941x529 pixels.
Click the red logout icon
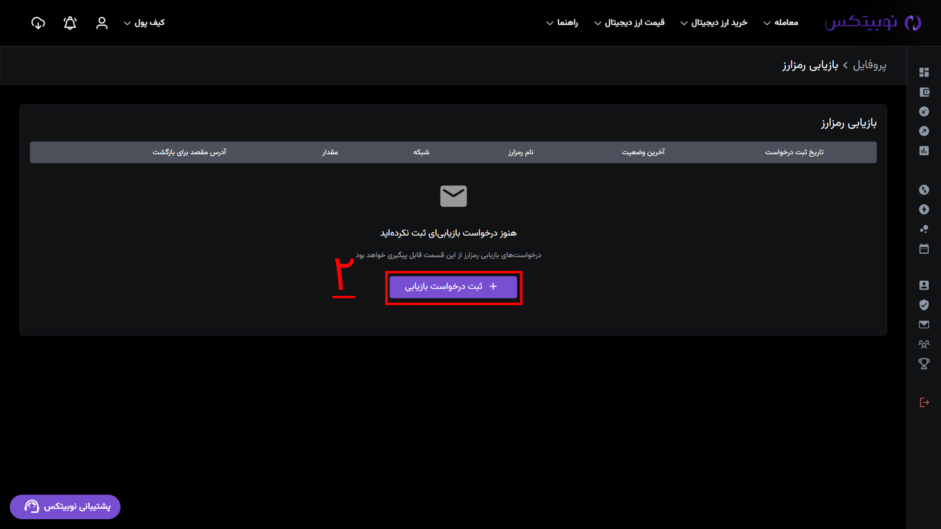[x=924, y=403]
